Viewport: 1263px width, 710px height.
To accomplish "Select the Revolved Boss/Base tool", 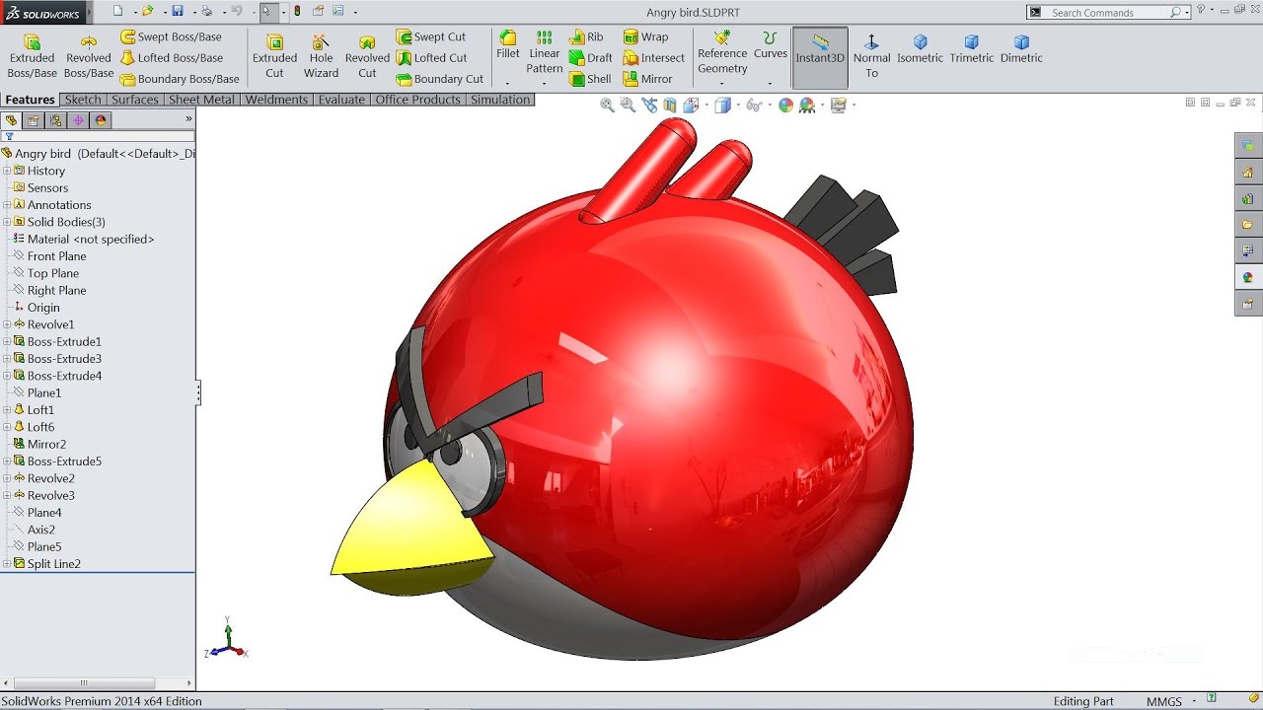I will point(89,56).
